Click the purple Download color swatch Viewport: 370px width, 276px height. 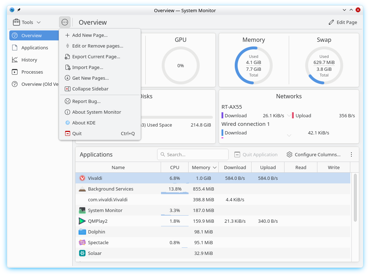(x=222, y=115)
